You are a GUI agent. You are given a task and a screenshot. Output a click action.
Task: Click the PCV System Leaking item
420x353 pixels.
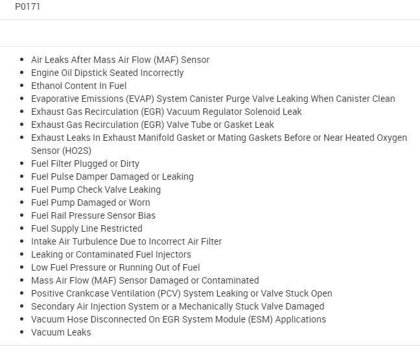pyautogui.click(x=181, y=293)
